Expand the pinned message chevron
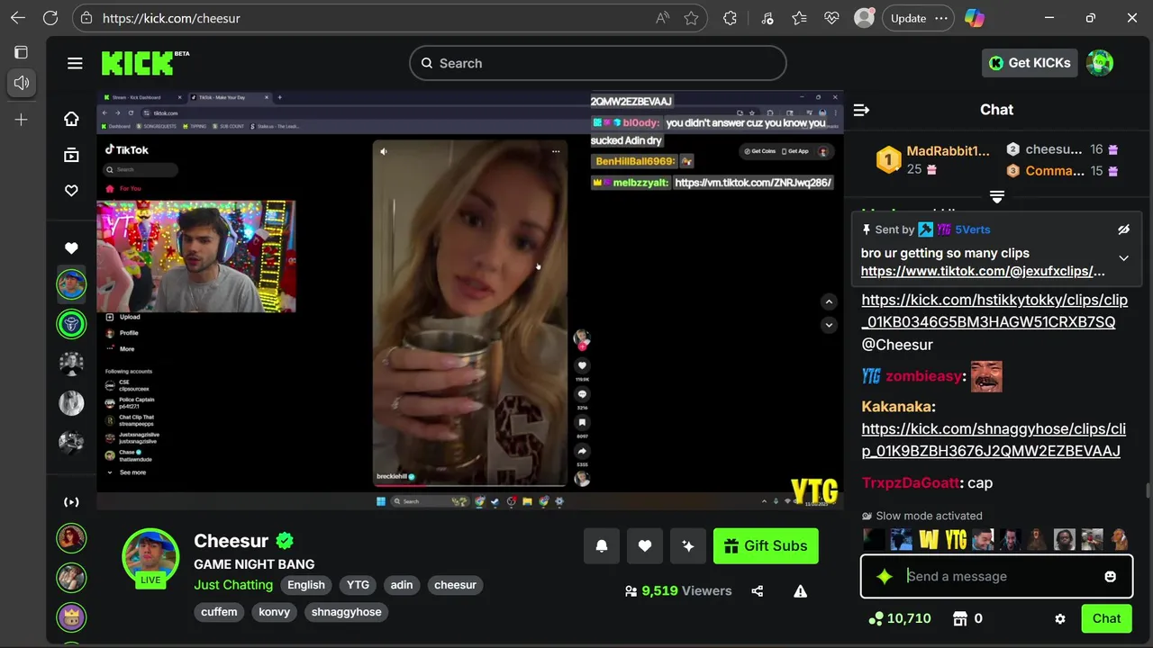The image size is (1153, 648). point(1123,258)
